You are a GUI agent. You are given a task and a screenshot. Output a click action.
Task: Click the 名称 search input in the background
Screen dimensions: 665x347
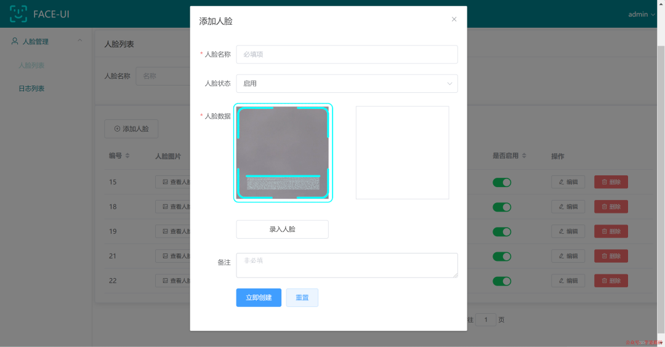click(x=163, y=76)
